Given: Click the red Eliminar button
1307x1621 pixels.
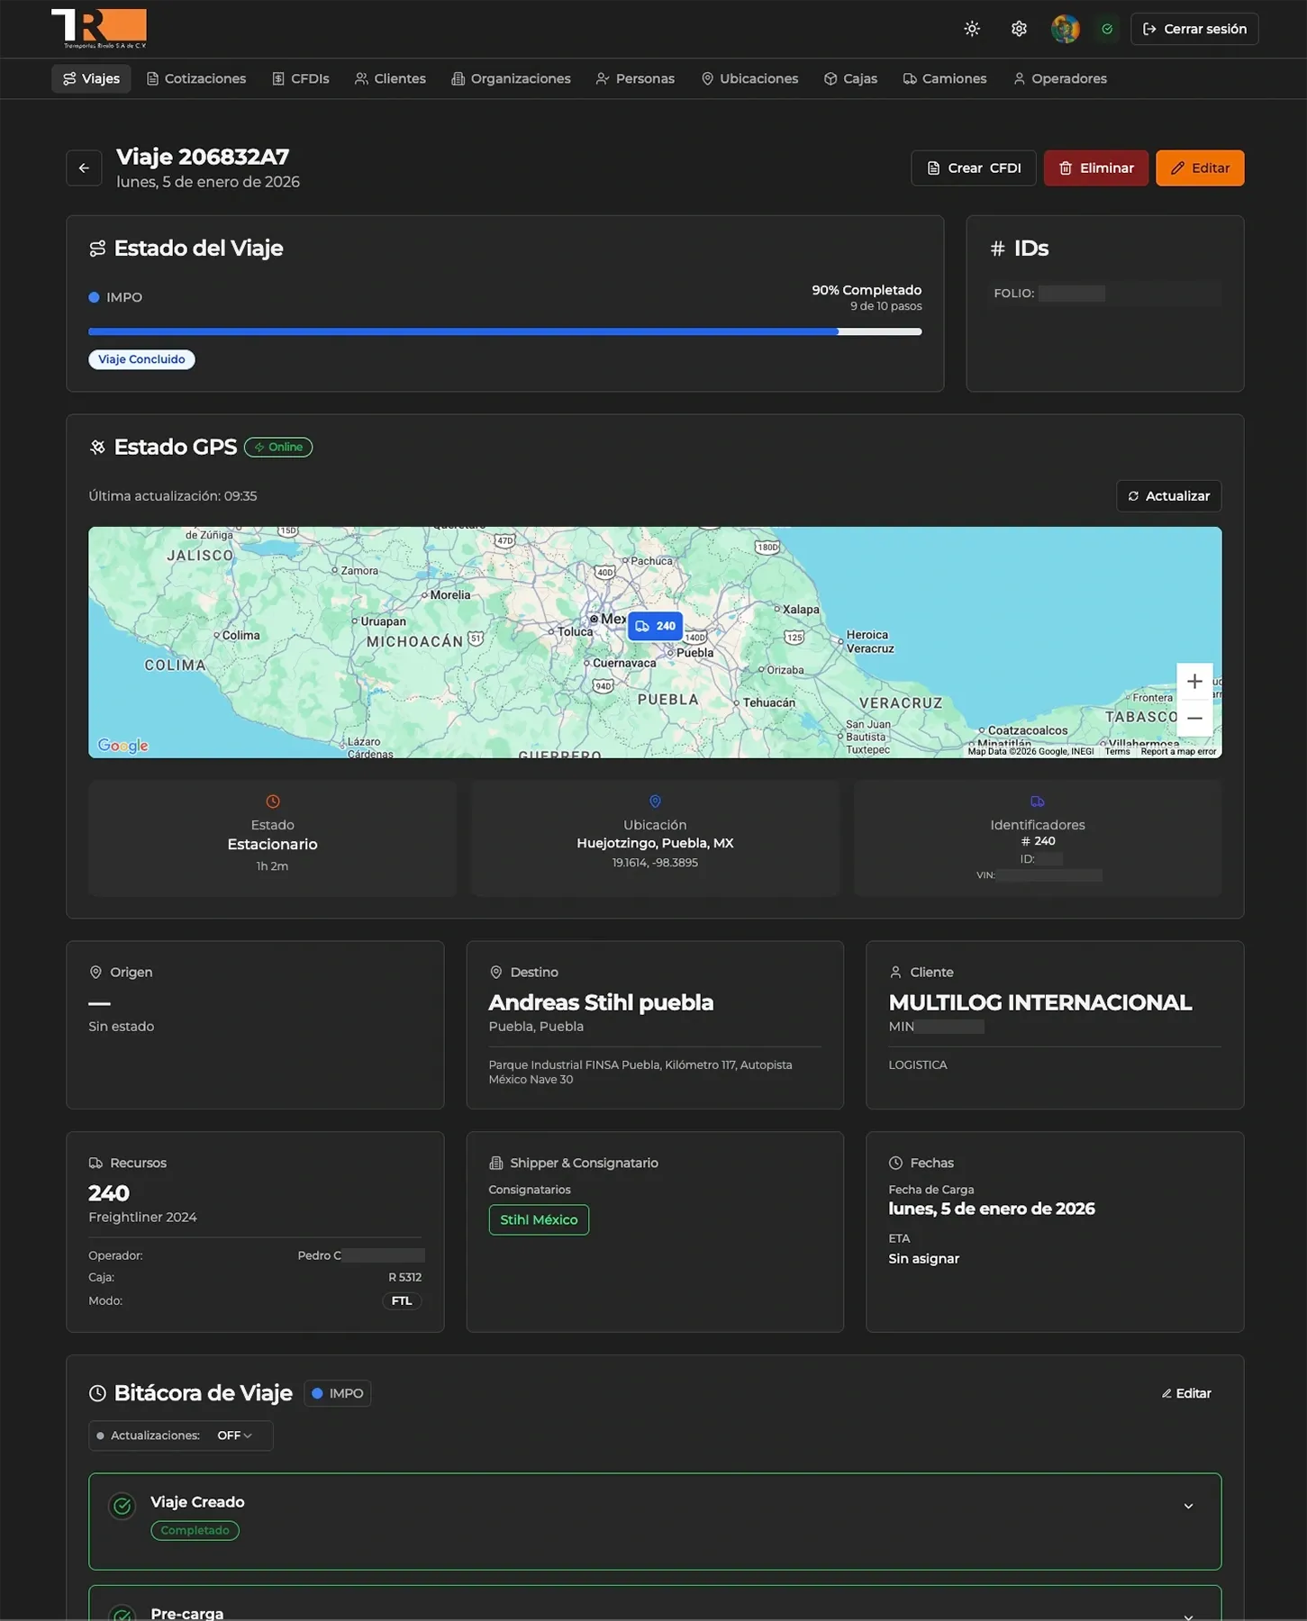Looking at the screenshot, I should click(1095, 168).
